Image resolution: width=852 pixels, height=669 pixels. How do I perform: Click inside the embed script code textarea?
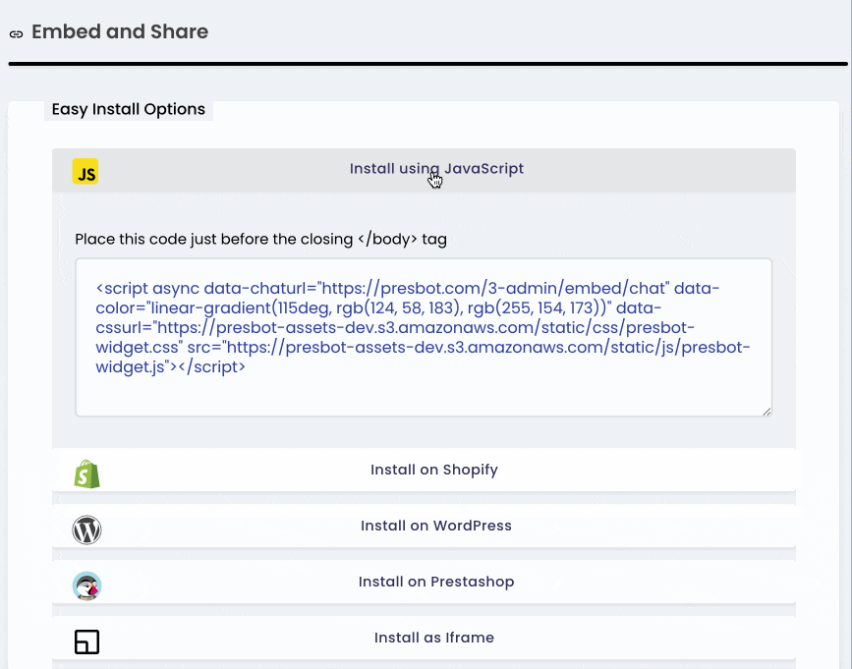pos(424,337)
